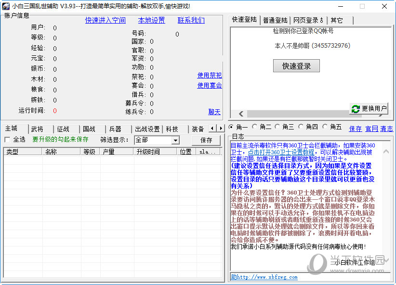Click the 小白软件工作组 signature in log
This screenshot has width=396, height=285.
355,262
